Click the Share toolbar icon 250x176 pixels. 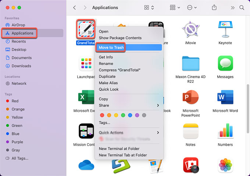coord(214,7)
